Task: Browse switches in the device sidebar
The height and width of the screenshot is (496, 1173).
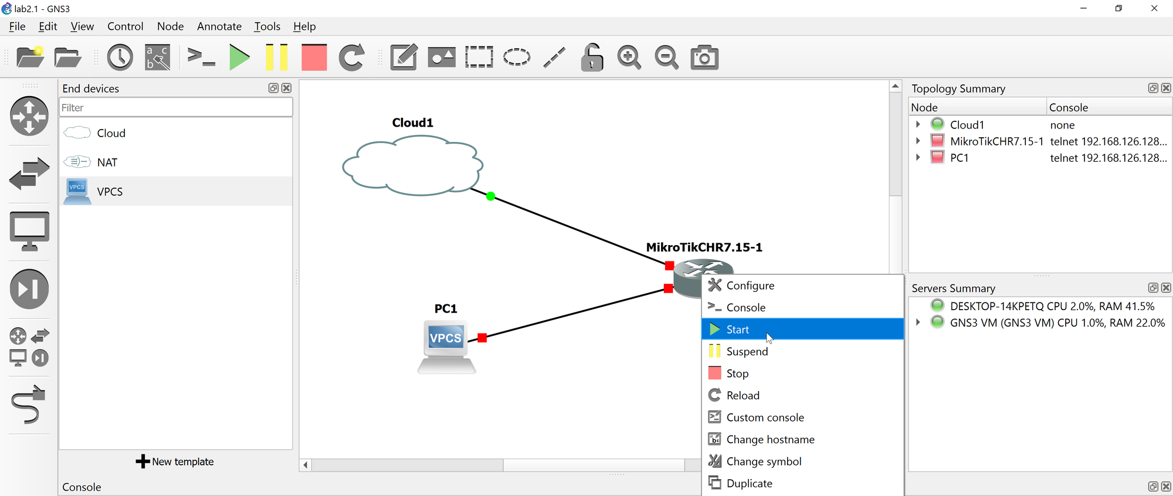Action: [29, 174]
